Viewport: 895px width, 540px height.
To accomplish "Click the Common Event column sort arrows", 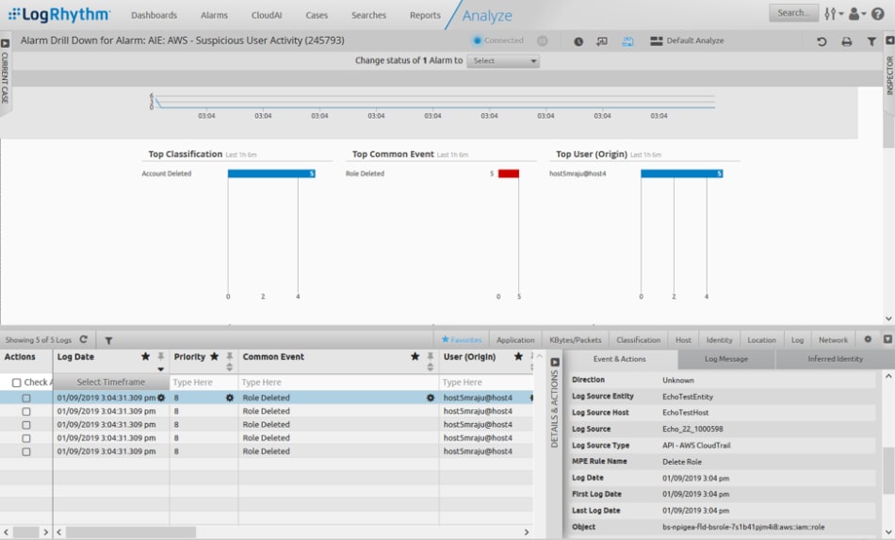I will (x=431, y=367).
